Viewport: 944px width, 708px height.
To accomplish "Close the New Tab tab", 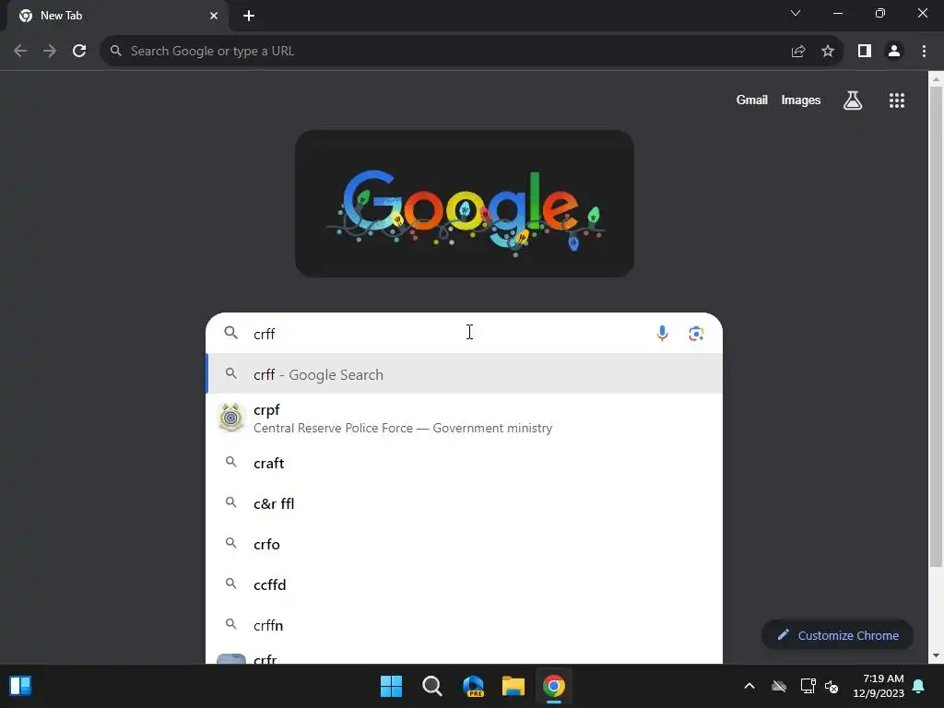I will [214, 16].
